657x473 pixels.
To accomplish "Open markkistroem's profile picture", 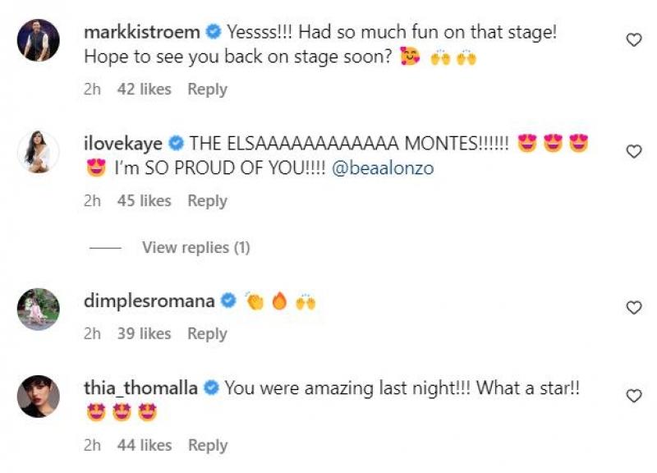I will (x=39, y=40).
